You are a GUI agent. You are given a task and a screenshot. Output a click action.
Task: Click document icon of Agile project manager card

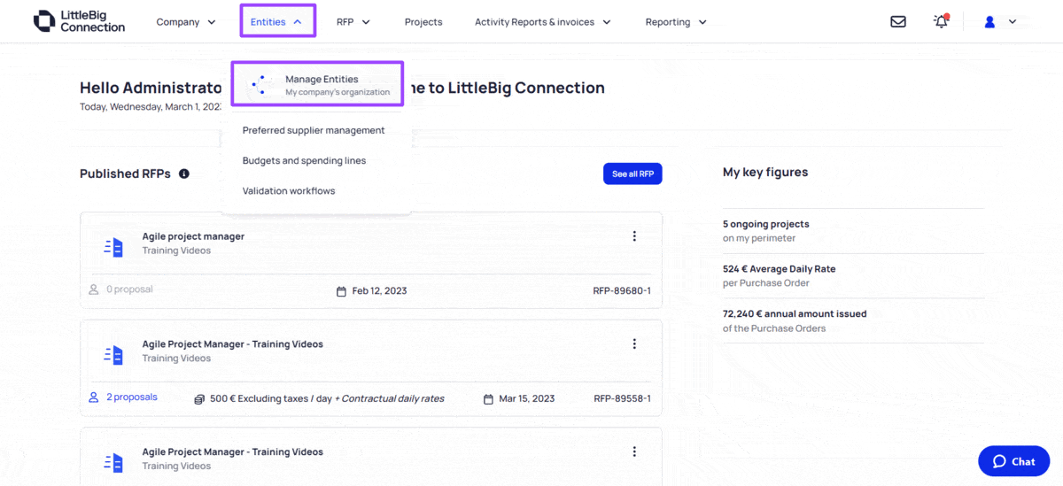click(x=113, y=248)
